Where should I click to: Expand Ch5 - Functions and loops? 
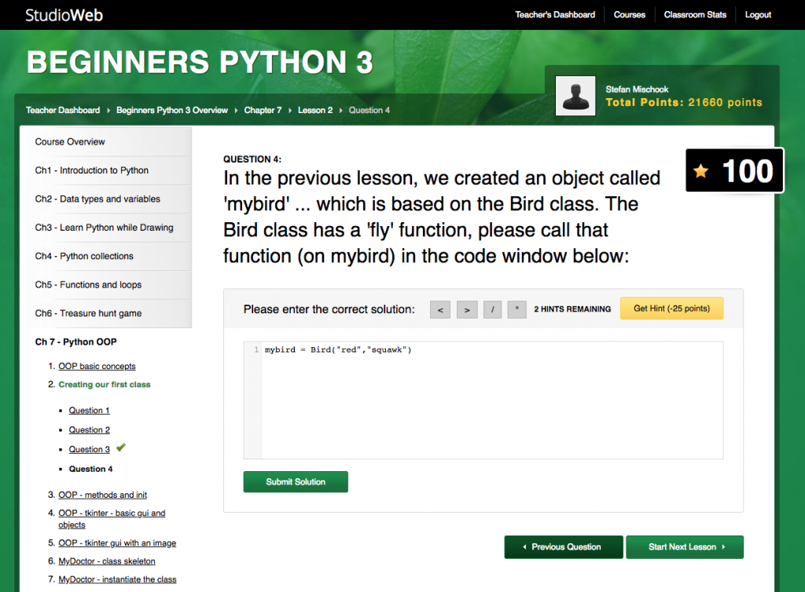pos(88,284)
